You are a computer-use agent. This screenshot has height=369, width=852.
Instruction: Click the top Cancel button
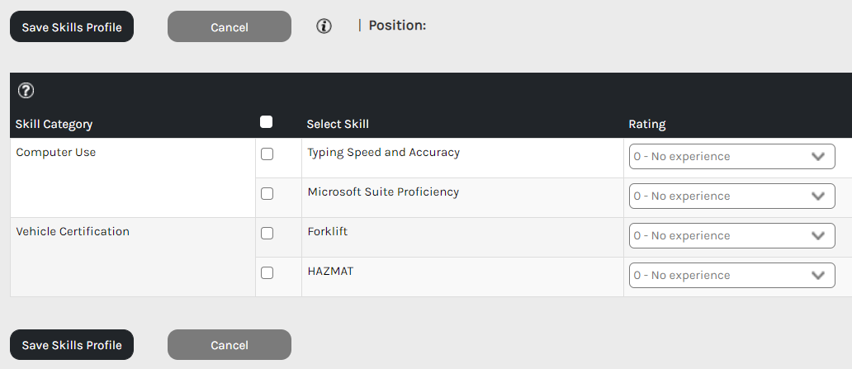[x=230, y=26]
